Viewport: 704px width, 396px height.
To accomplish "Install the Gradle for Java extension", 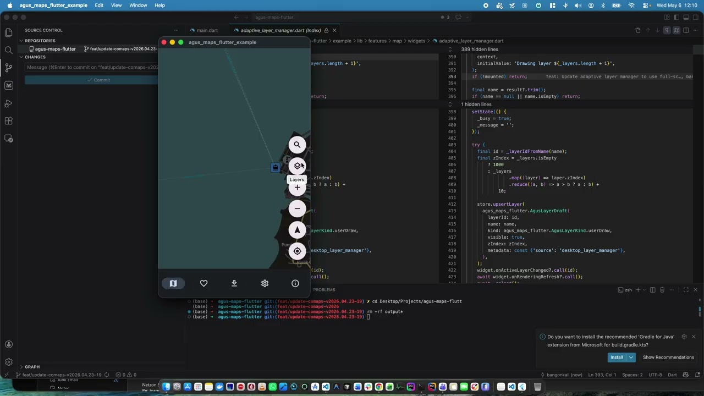I will point(617,358).
